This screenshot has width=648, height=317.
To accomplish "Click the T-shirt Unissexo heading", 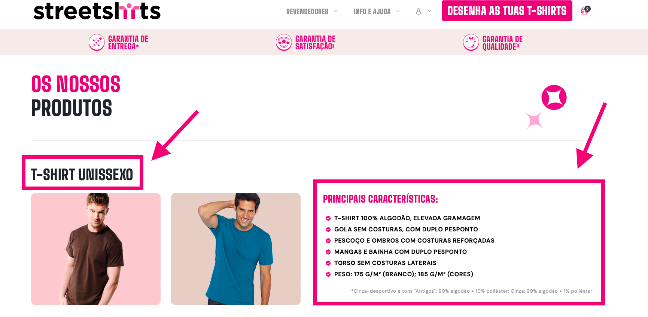I will point(82,175).
